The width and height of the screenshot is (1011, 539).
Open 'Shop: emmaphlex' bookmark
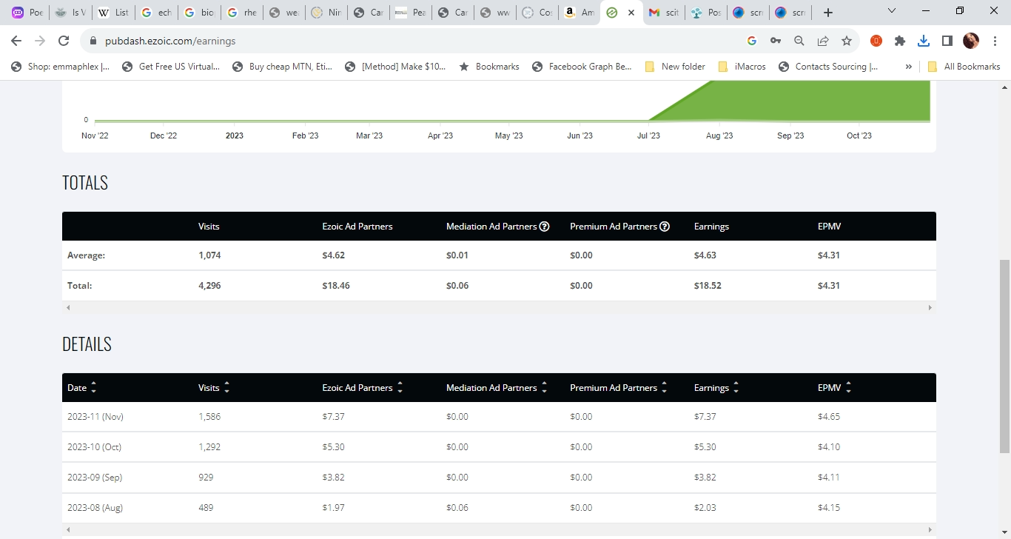pyautogui.click(x=61, y=67)
